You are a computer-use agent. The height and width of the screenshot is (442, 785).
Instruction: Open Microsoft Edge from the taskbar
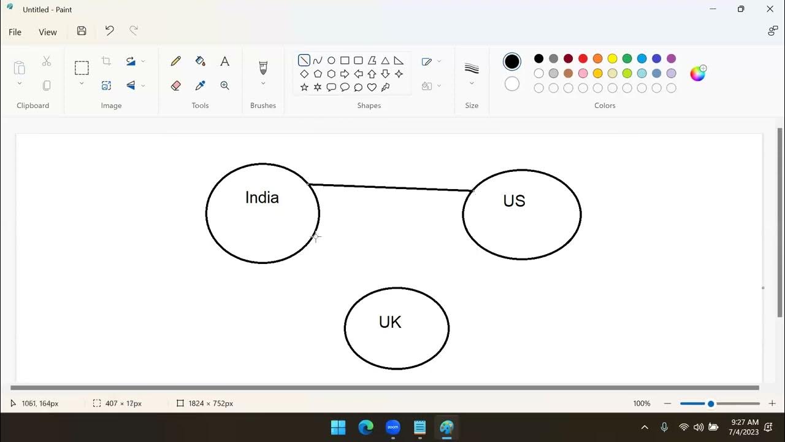pyautogui.click(x=366, y=427)
